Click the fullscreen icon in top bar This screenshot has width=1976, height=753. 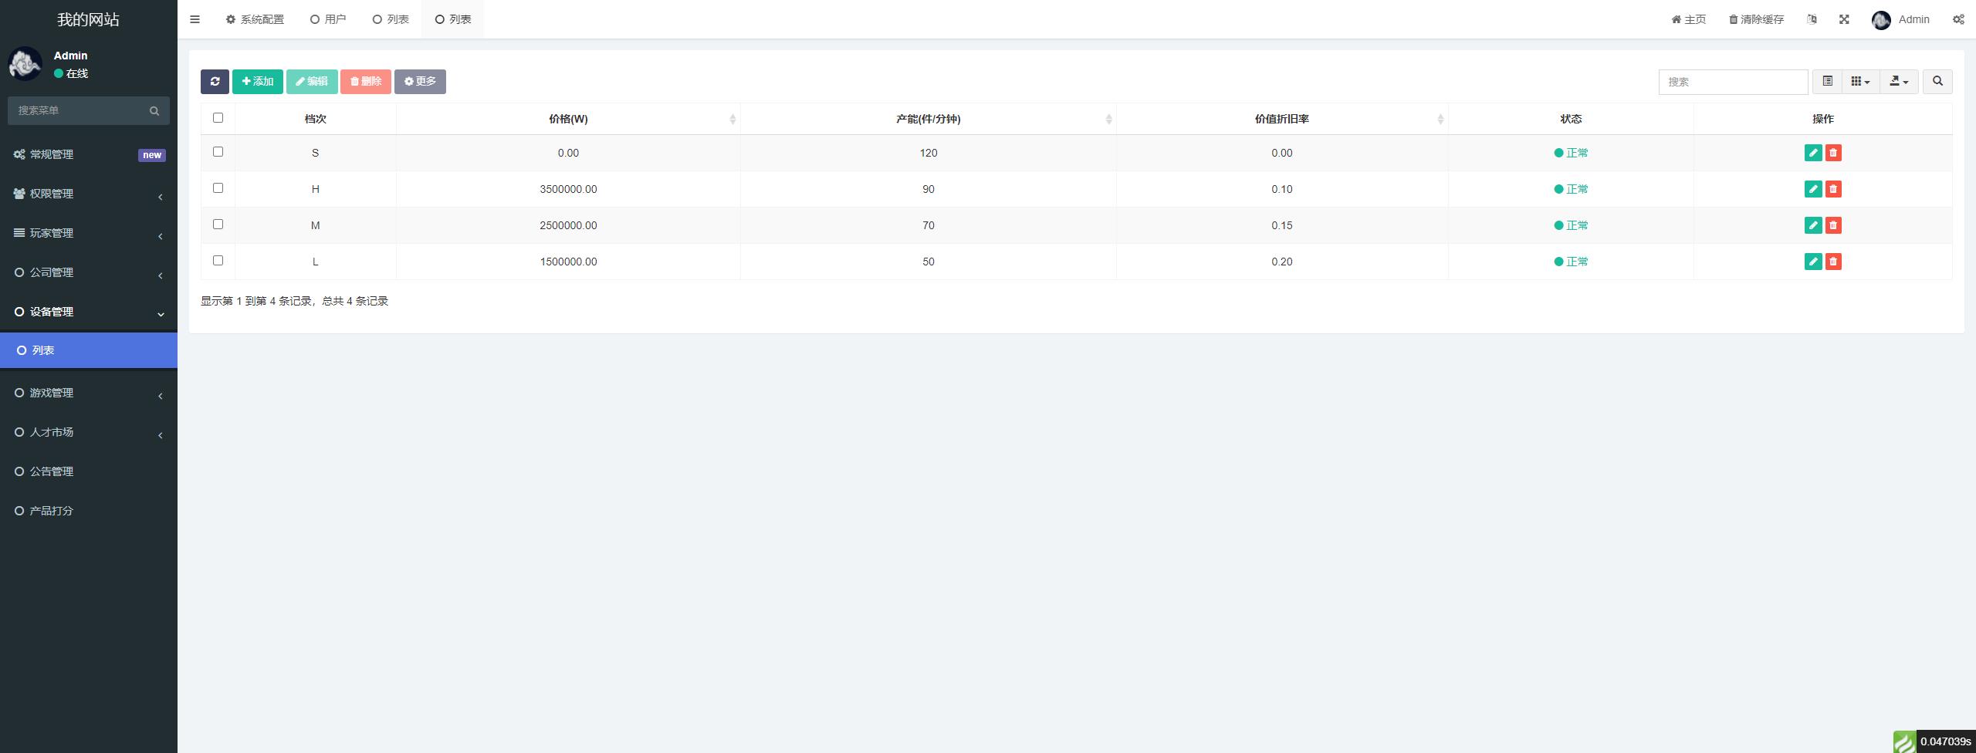[1844, 19]
